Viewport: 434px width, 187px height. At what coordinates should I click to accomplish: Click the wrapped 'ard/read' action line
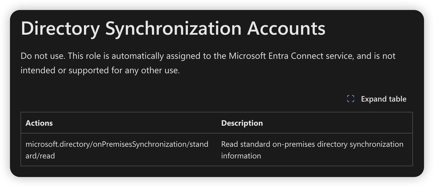point(40,156)
